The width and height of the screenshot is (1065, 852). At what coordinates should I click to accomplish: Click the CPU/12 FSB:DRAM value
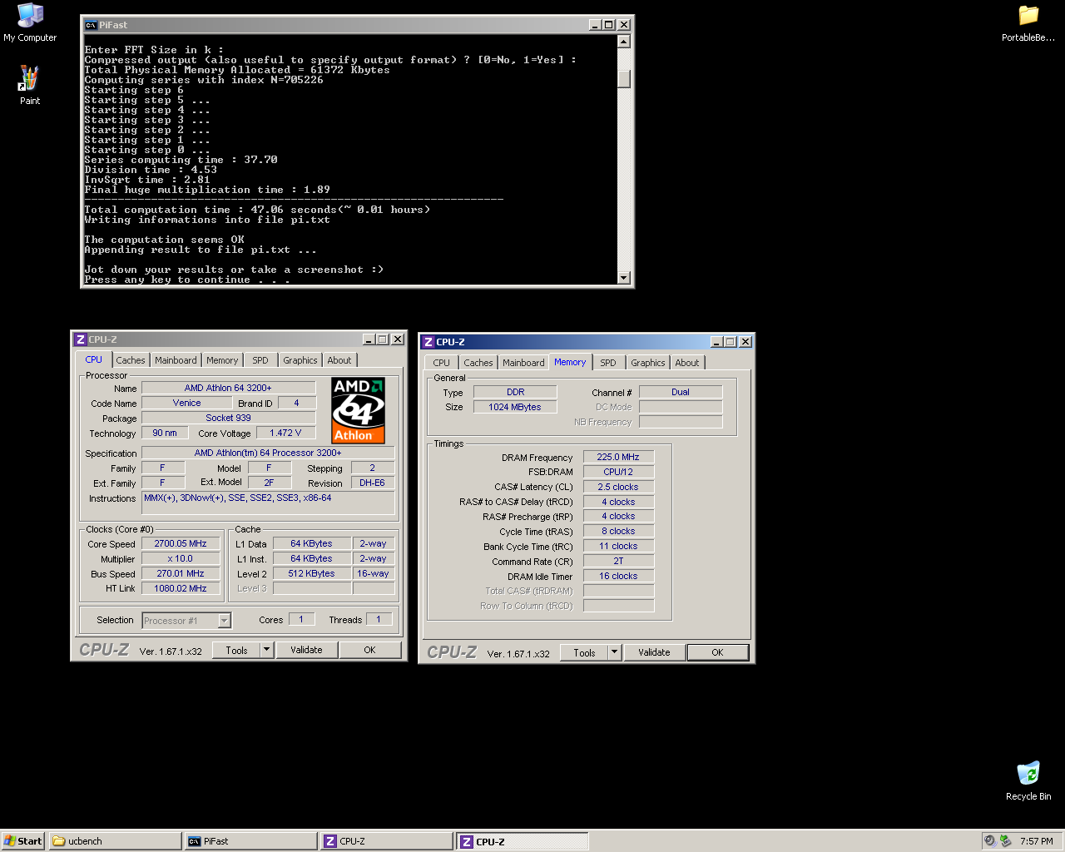pyautogui.click(x=618, y=472)
